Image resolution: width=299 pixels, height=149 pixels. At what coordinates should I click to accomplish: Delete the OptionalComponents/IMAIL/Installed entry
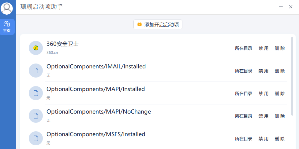280,71
